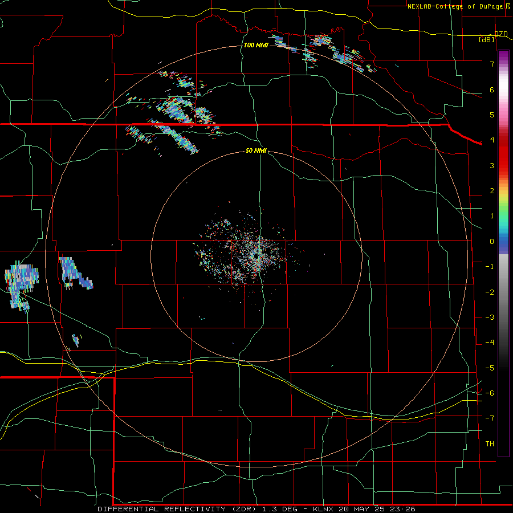
Task: Click the NEXLAB-College of DuPage credit text
Action: [x=457, y=6]
